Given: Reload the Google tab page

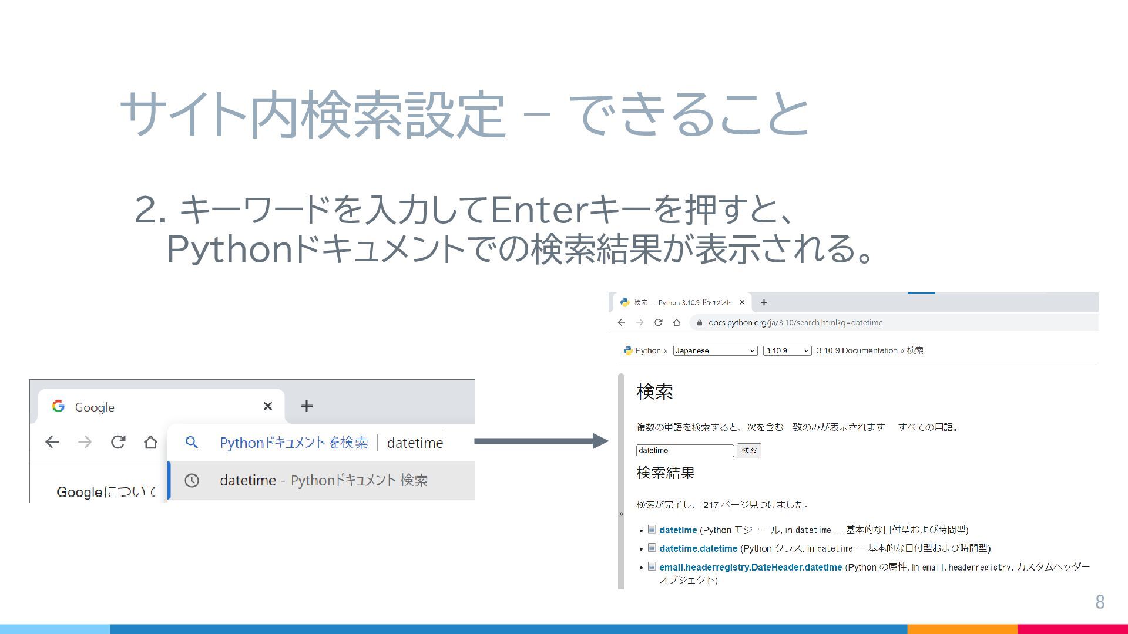Looking at the screenshot, I should point(118,442).
